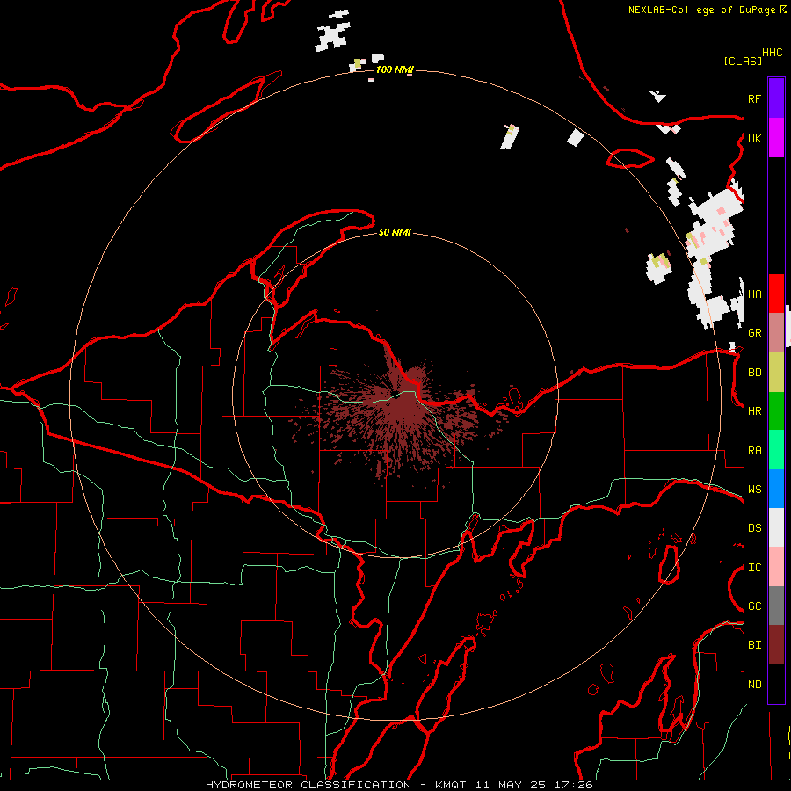Click the RF legend label
This screenshot has width=791, height=791.
[x=754, y=98]
